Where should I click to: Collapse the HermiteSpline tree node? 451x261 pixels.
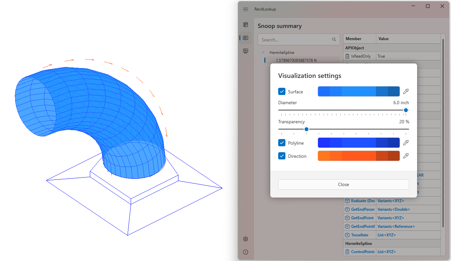click(263, 52)
